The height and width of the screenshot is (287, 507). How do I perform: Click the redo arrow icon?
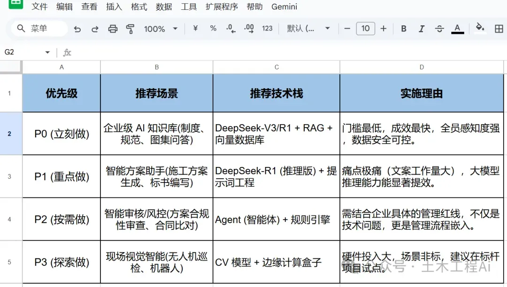pos(95,29)
